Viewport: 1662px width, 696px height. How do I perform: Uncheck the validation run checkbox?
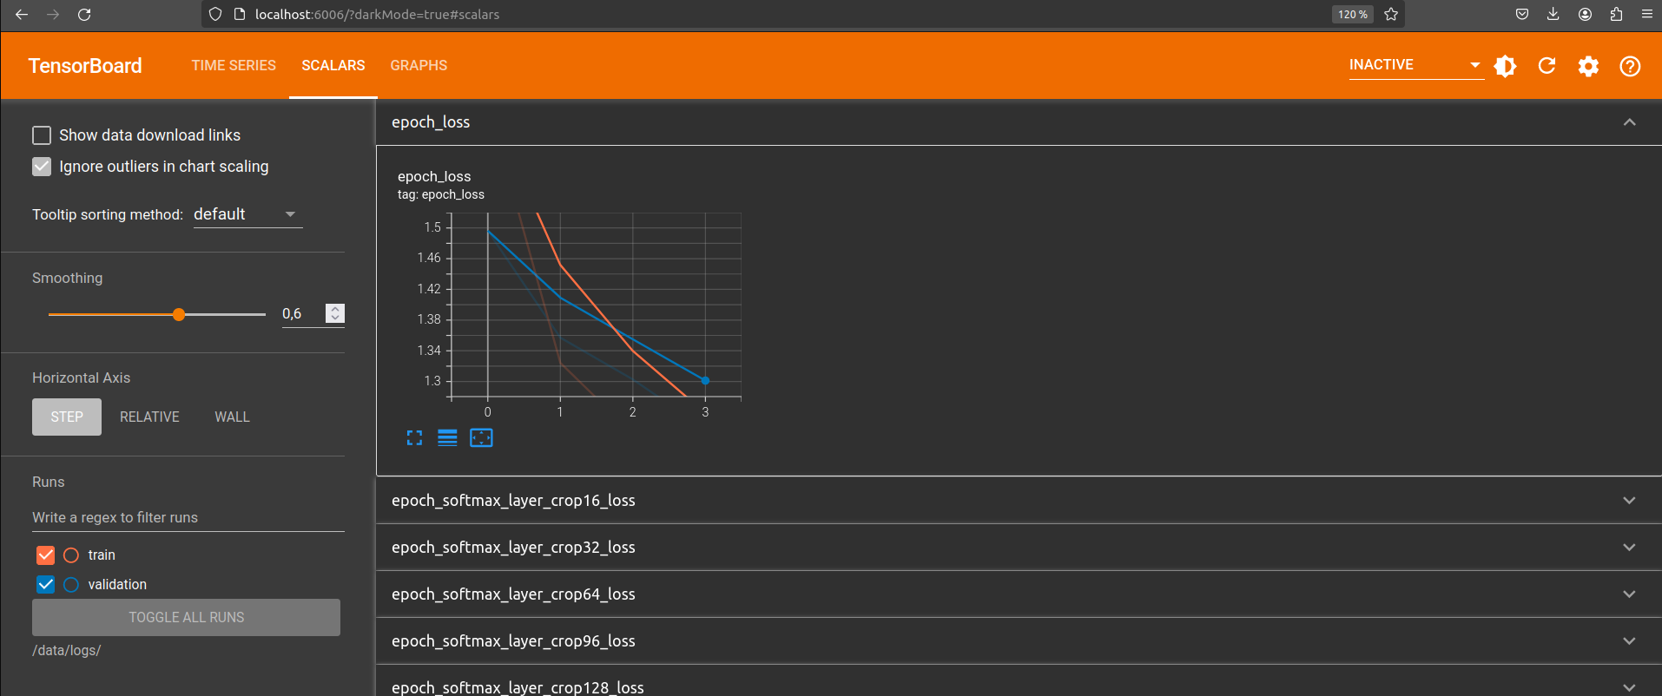click(46, 585)
